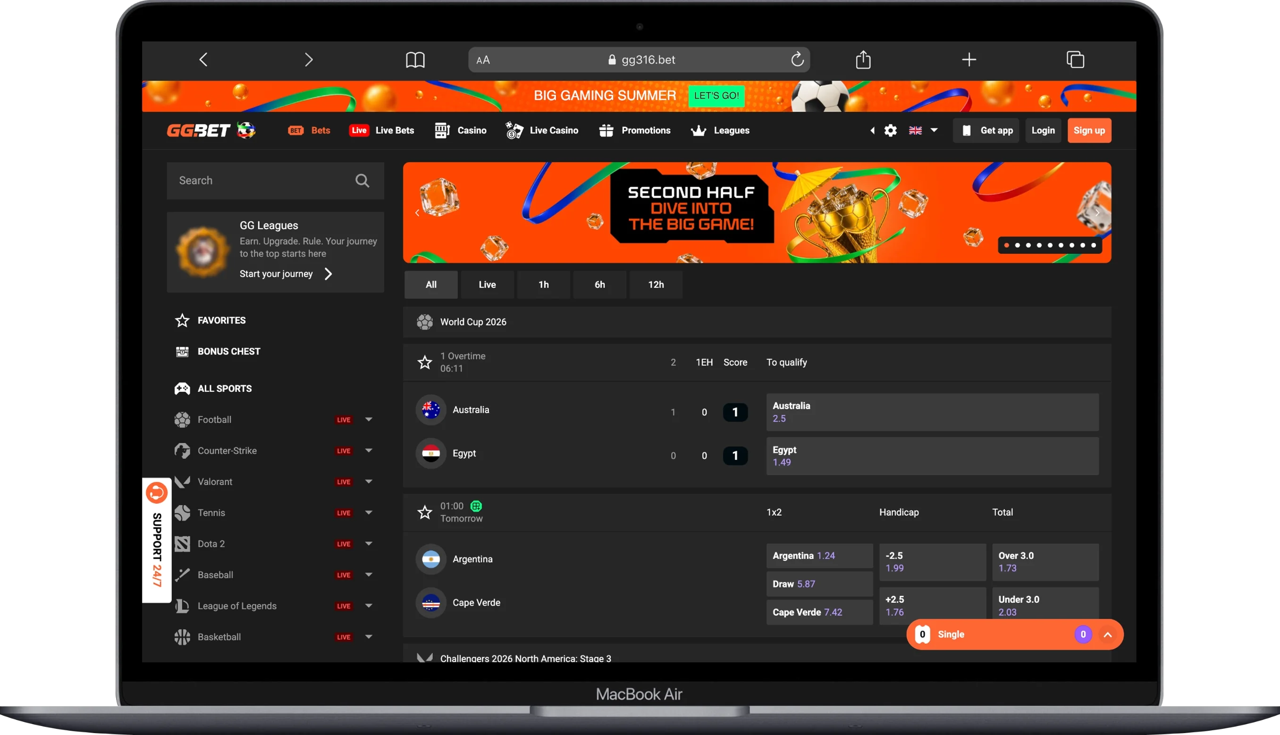The width and height of the screenshot is (1280, 735).
Task: Expand the Counter-Strike dropdown arrow
Action: (x=369, y=450)
